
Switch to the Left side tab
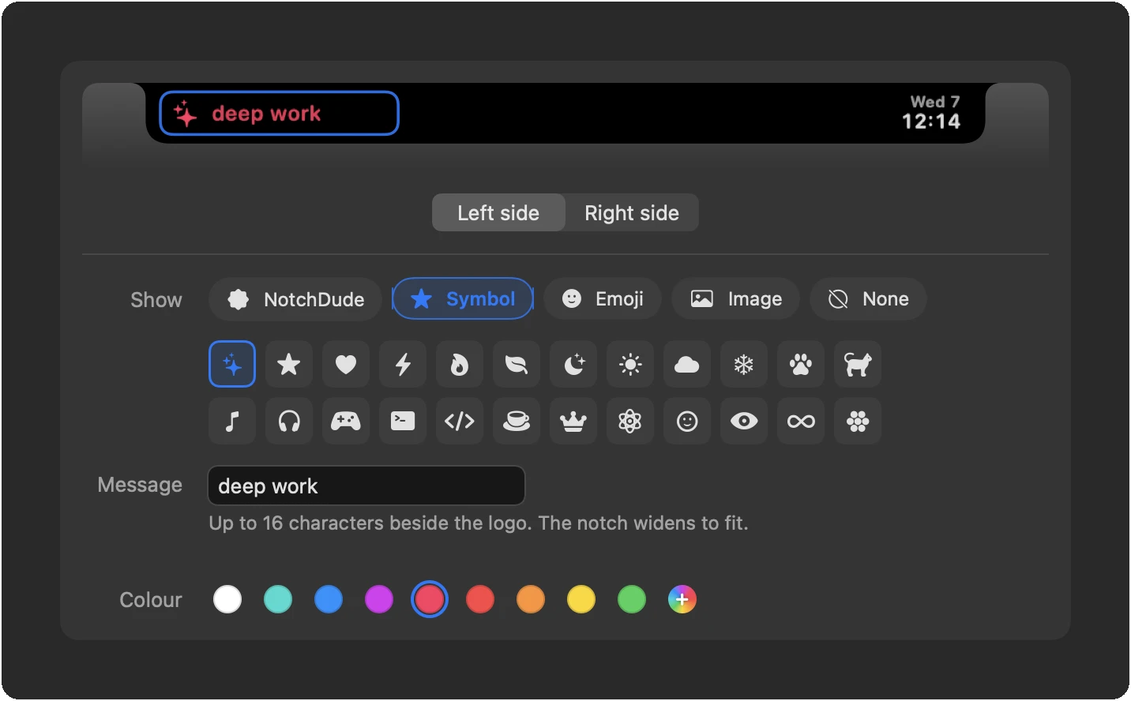[498, 212]
